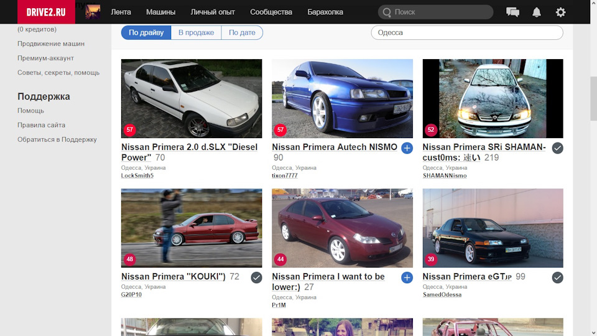
Task: Toggle subscription check for Primera eGT
Action: click(x=557, y=278)
